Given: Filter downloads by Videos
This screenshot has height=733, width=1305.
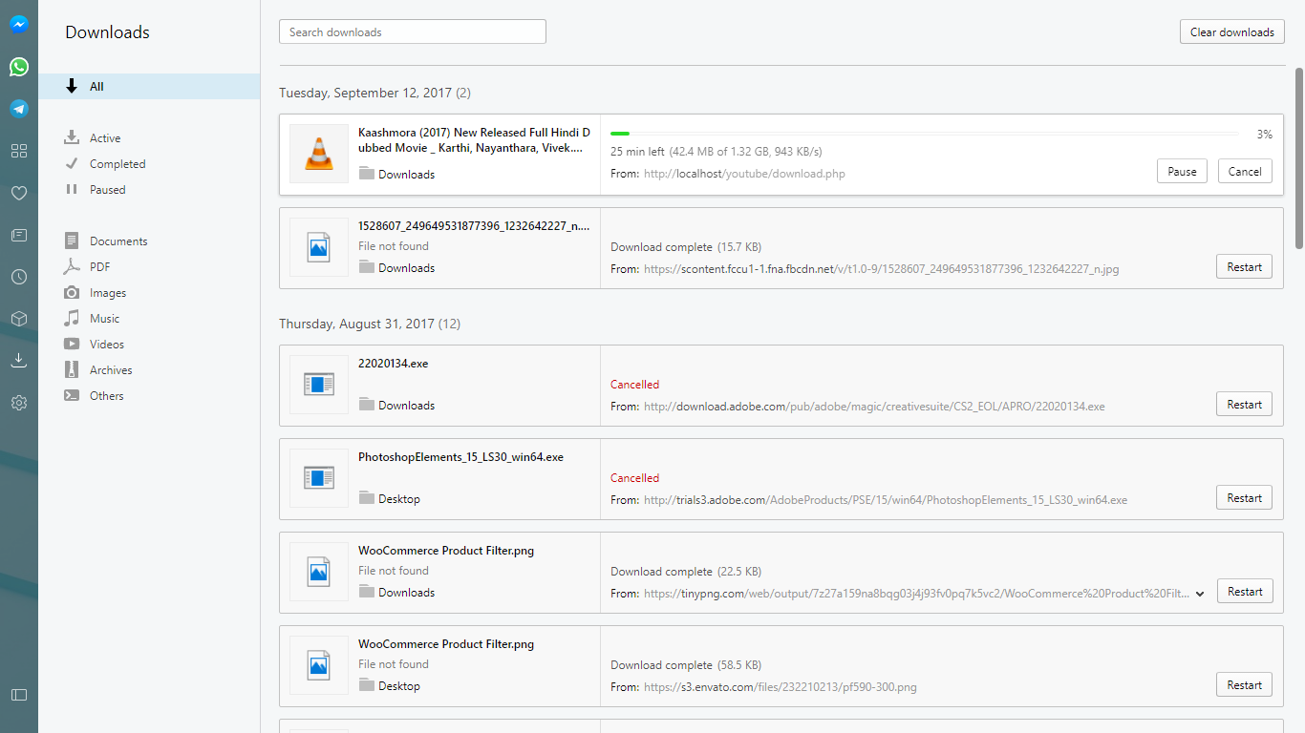Looking at the screenshot, I should 107,345.
